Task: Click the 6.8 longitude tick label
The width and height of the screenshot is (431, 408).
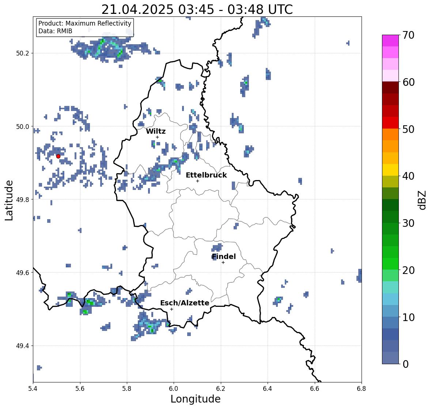Action: click(361, 388)
